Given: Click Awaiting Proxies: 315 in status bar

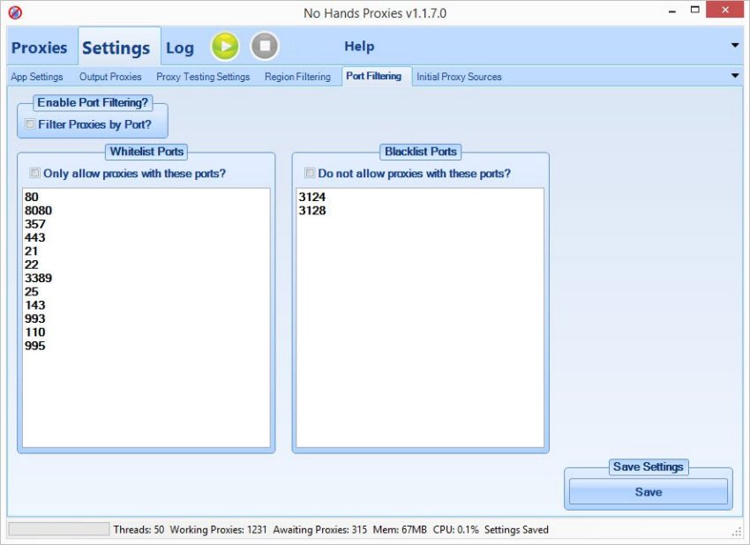Looking at the screenshot, I should [320, 529].
